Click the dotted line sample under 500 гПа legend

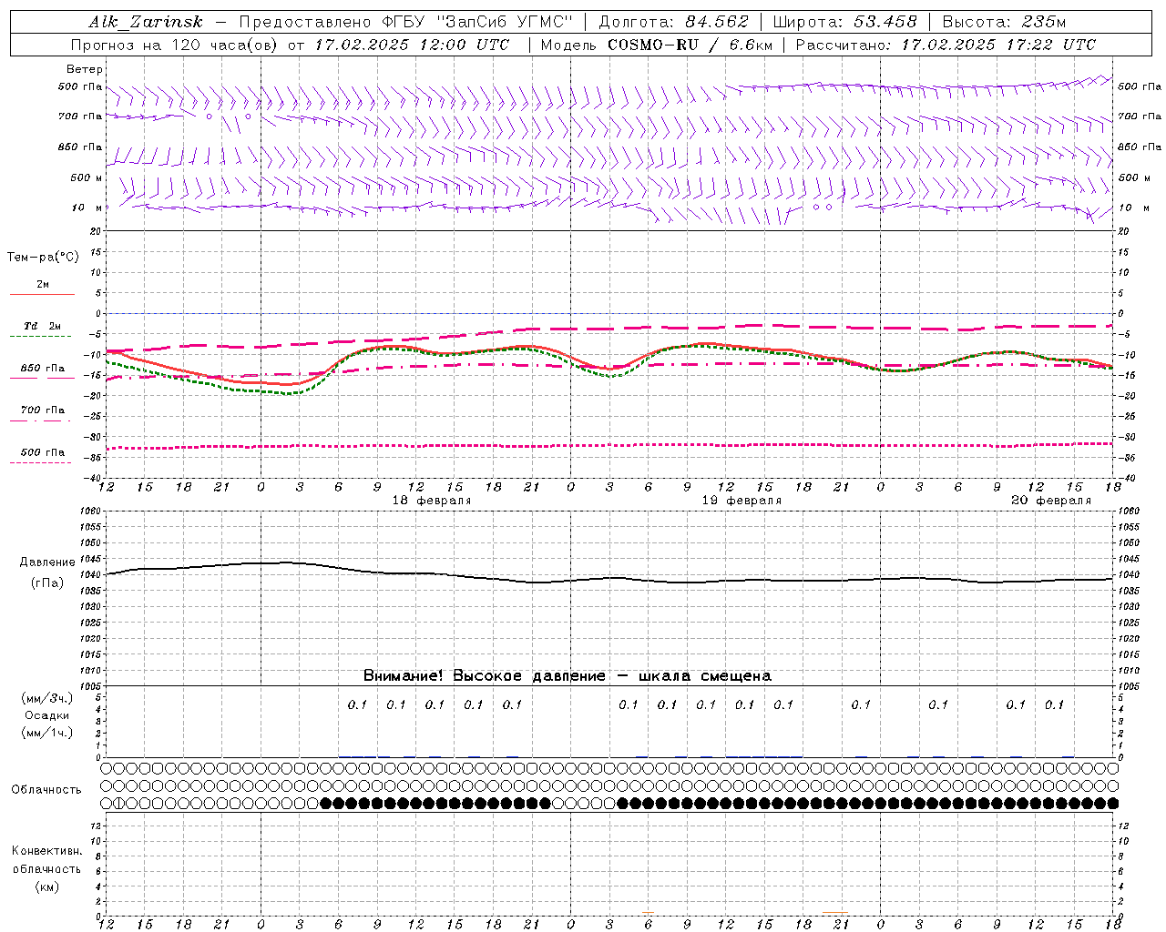[40, 462]
